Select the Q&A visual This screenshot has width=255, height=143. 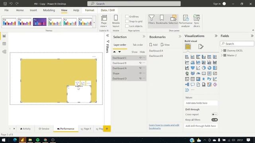pos(192,85)
